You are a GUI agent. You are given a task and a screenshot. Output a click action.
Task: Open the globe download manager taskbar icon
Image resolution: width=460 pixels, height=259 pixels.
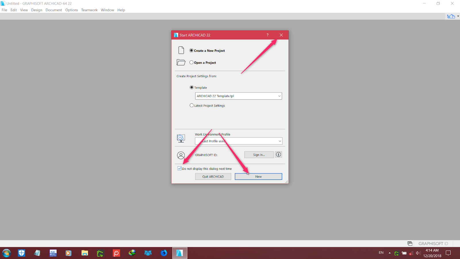tap(132, 253)
